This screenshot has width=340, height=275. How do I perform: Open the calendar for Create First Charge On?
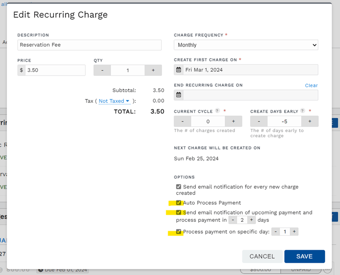coord(179,70)
